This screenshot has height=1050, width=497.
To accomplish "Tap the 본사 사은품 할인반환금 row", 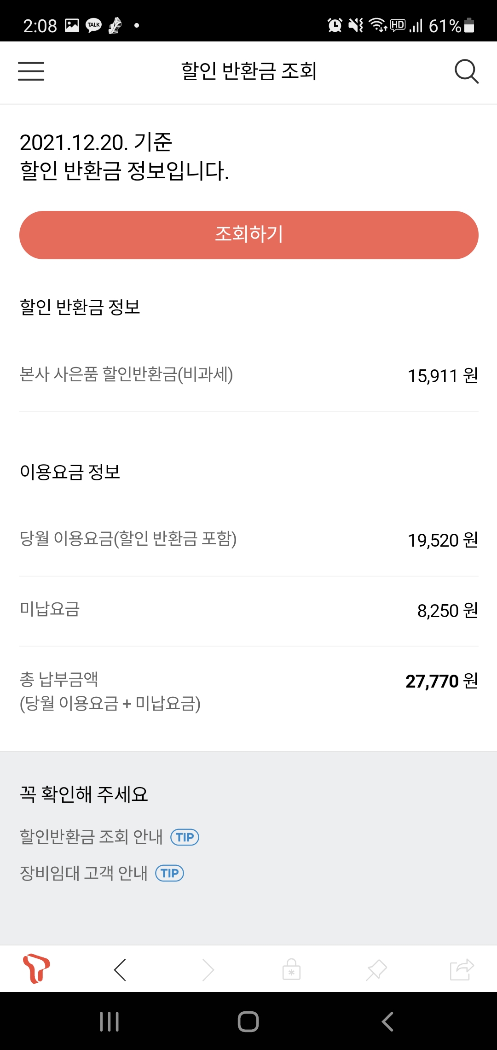I will 248,375.
